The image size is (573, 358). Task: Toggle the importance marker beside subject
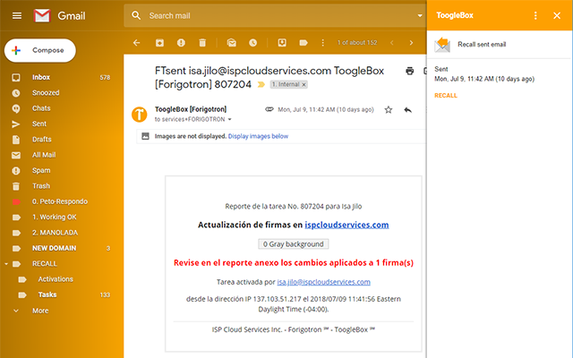(x=261, y=85)
